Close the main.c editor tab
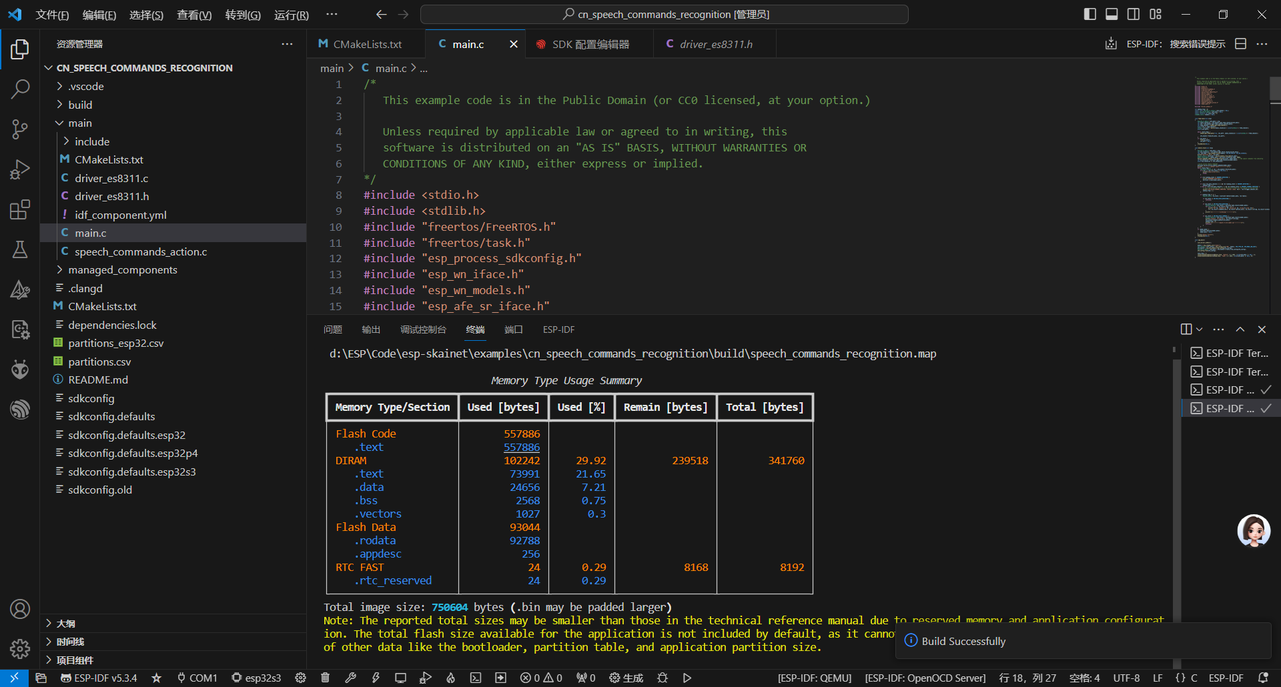The image size is (1281, 687). pos(514,44)
